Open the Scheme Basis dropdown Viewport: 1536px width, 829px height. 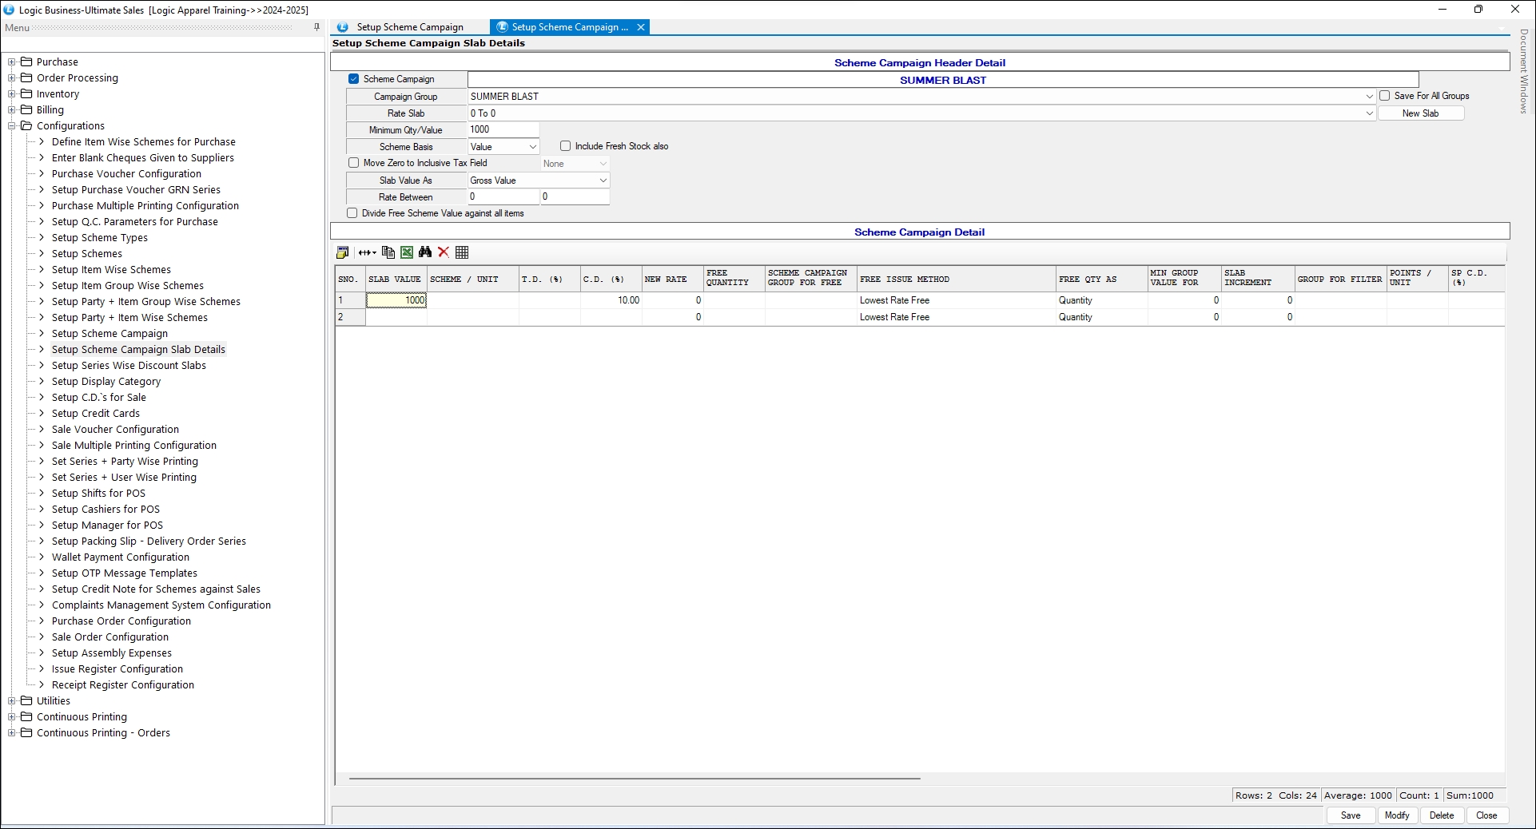click(x=532, y=147)
